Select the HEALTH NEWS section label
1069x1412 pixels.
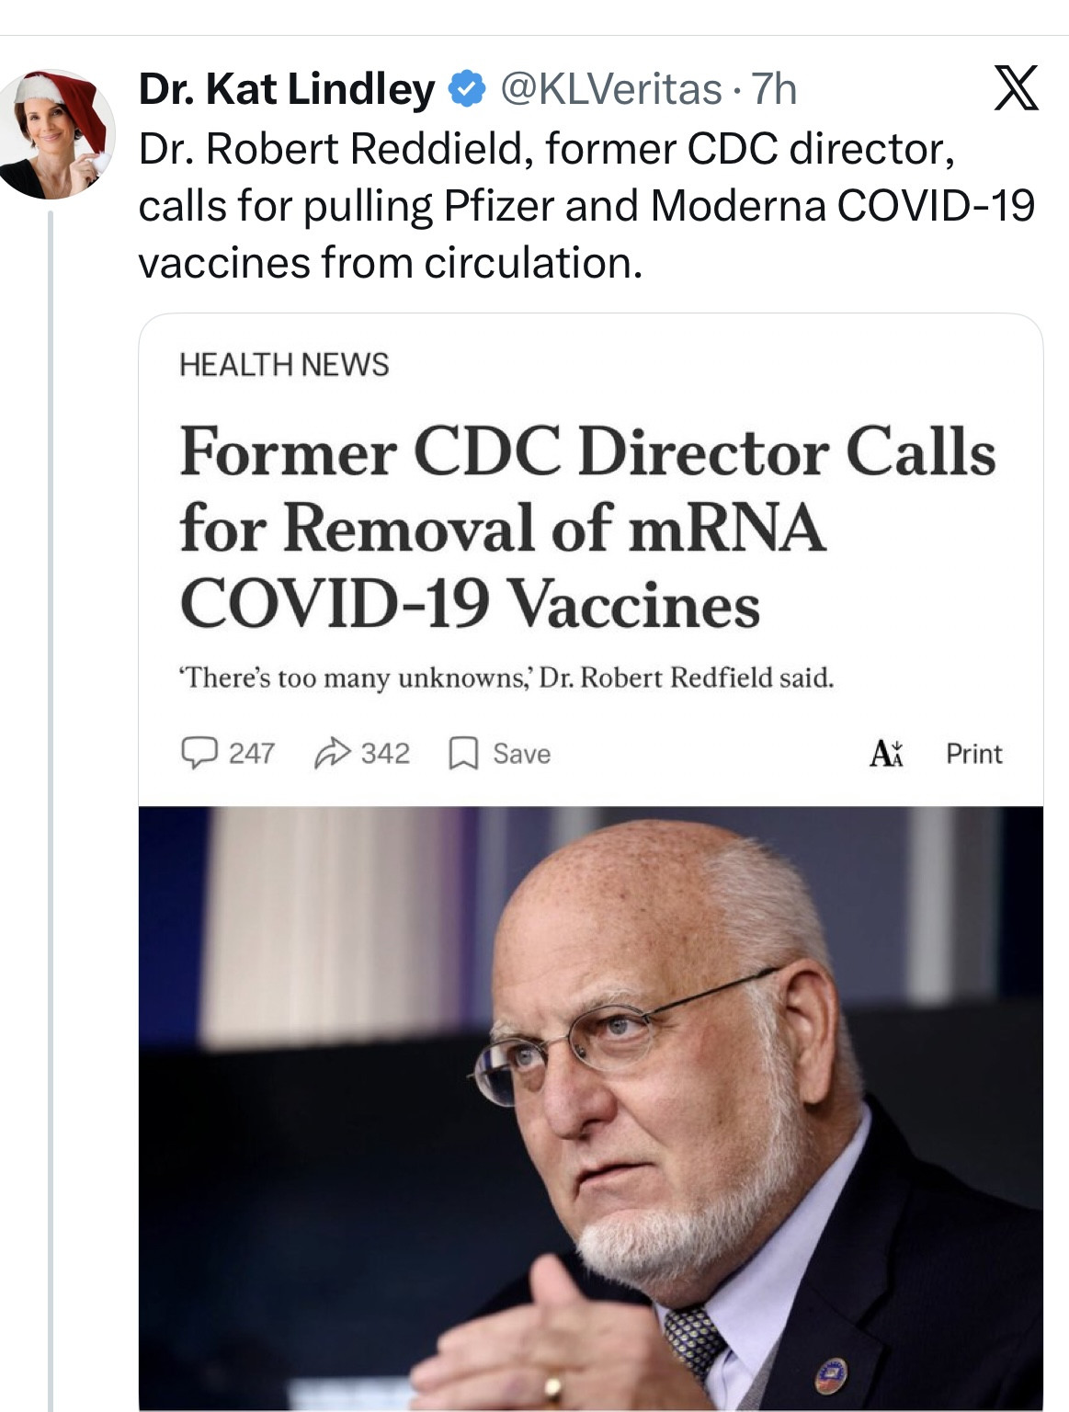coord(284,365)
